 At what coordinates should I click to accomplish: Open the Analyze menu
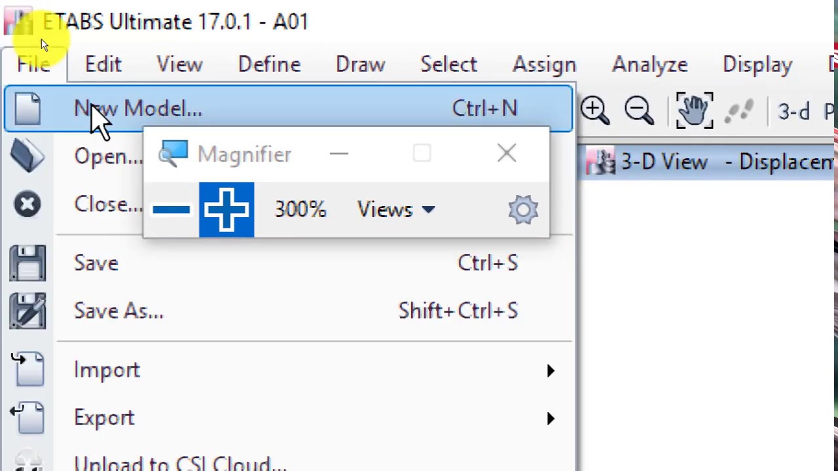649,65
